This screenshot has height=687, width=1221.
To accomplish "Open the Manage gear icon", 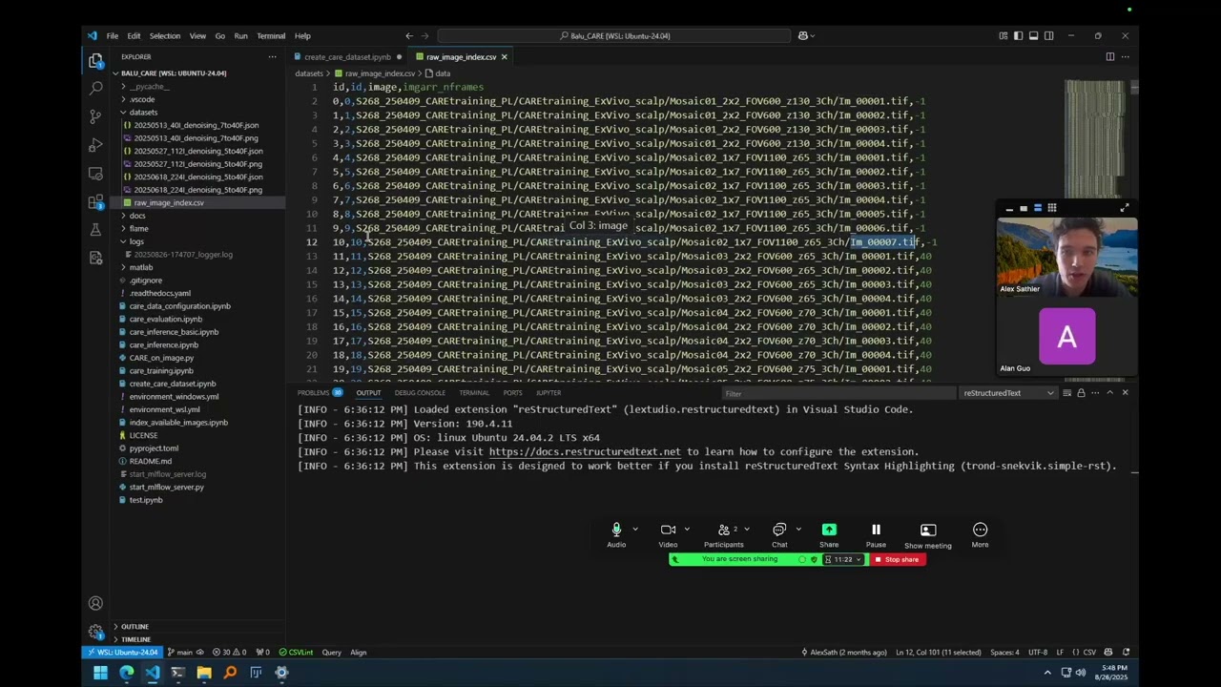I will tap(95, 632).
